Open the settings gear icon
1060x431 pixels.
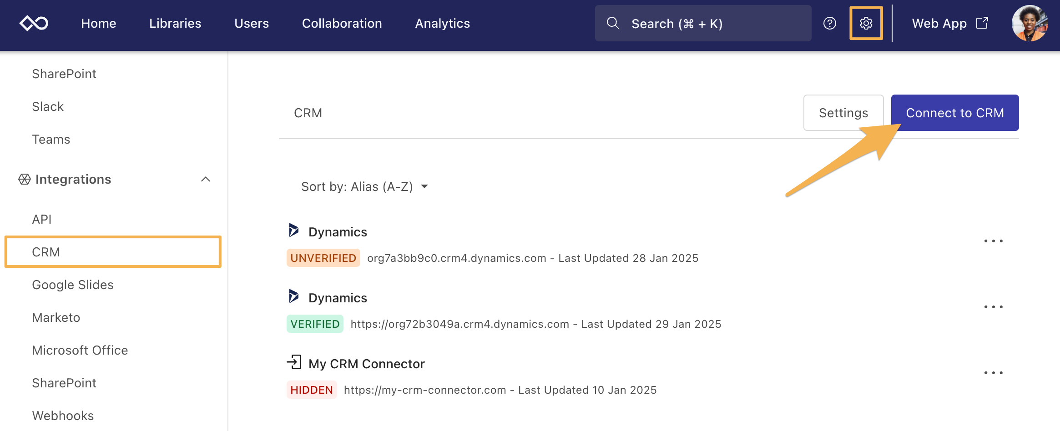[866, 23]
